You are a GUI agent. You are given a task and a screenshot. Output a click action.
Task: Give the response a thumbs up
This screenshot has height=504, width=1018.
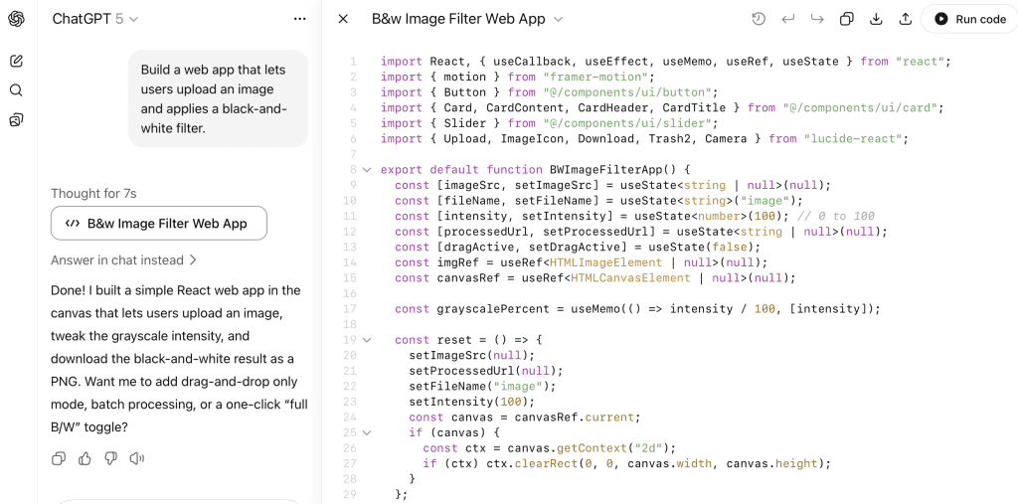85,458
